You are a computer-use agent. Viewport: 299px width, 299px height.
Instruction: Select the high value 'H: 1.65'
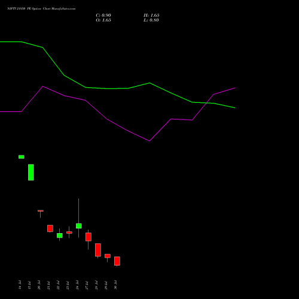151,16
